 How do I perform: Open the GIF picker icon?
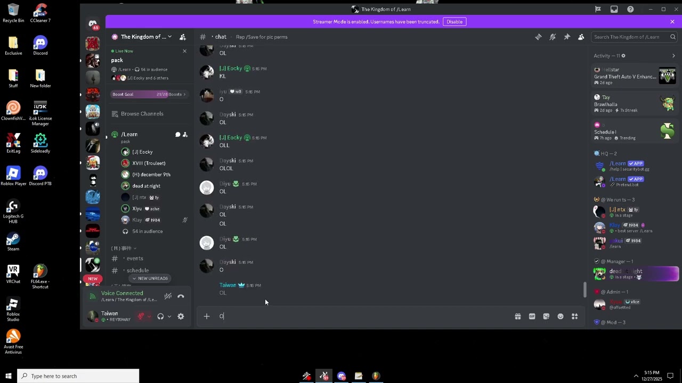tap(532, 317)
